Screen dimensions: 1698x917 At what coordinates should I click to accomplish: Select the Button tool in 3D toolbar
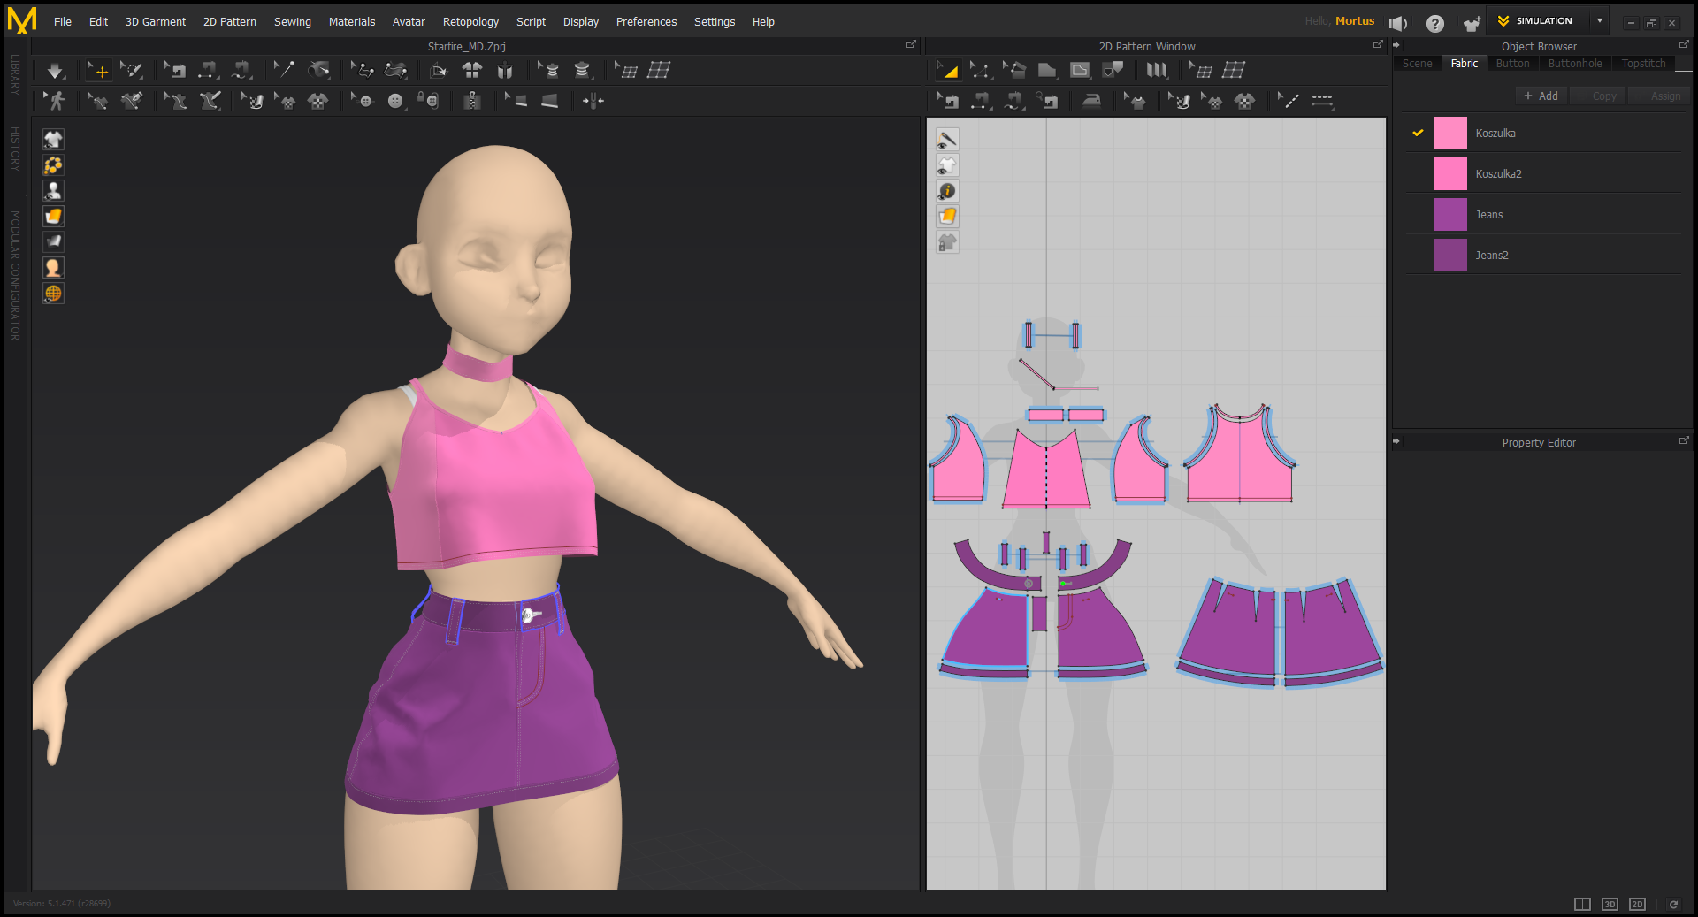(x=394, y=102)
